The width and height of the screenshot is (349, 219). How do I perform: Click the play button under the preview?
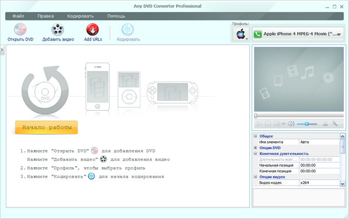[259, 123]
